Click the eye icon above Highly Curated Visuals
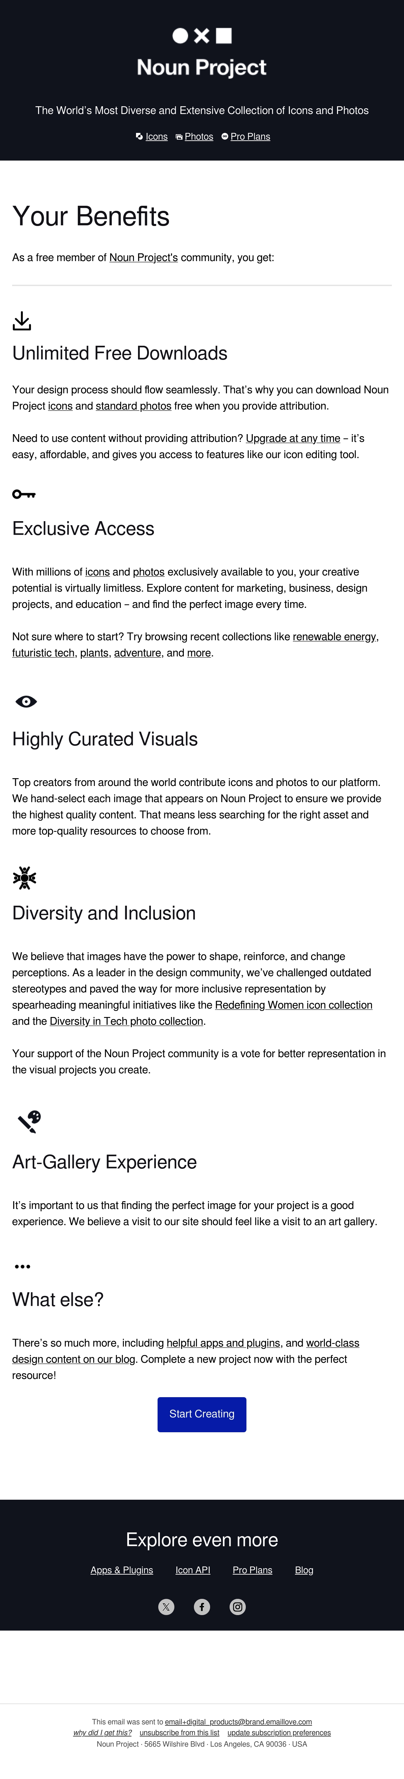404x1779 pixels. tap(26, 702)
